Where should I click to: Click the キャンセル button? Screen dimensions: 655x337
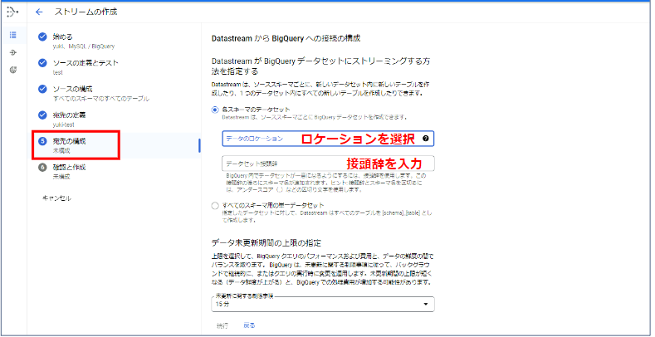click(x=56, y=198)
